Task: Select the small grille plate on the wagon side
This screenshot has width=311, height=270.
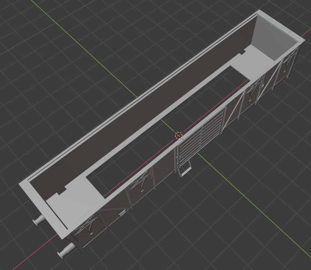Action: pyautogui.click(x=123, y=213)
